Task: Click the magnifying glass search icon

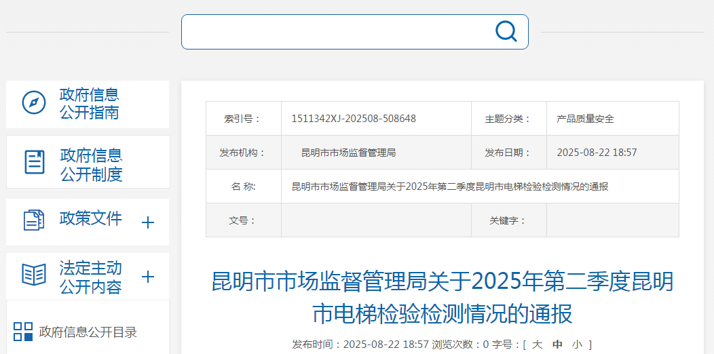Action: coord(506,31)
